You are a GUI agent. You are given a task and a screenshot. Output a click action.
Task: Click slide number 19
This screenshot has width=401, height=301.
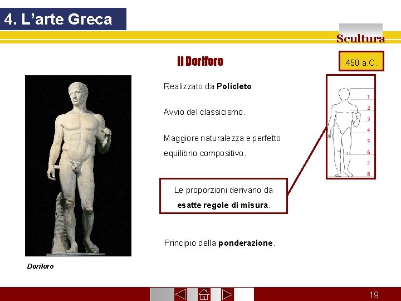coord(374,295)
